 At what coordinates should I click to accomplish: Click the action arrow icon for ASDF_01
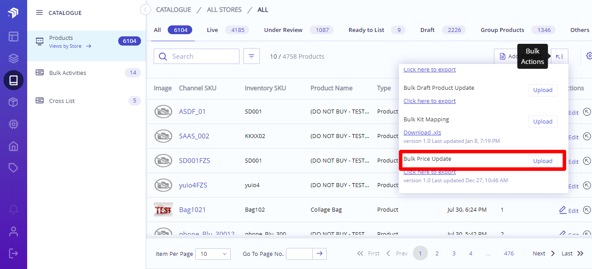pyautogui.click(x=587, y=112)
